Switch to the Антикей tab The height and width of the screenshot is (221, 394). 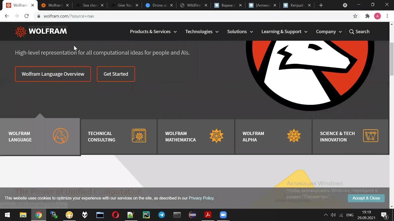263,5
